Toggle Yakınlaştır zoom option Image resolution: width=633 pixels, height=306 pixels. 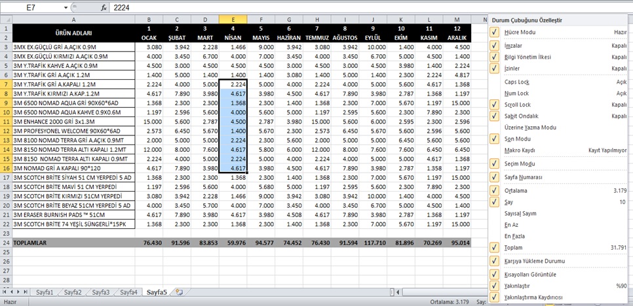point(559,286)
